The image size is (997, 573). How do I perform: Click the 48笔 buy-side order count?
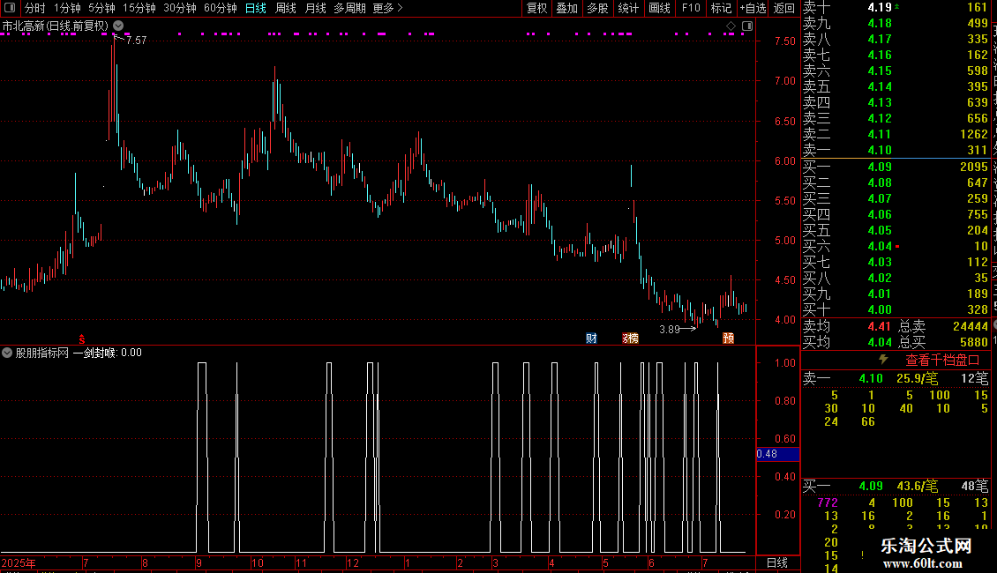point(975,487)
